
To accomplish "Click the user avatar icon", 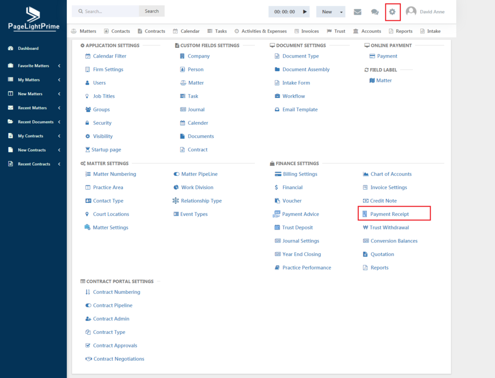I will (x=411, y=12).
